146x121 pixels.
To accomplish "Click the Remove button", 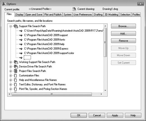I will point(123,41).
